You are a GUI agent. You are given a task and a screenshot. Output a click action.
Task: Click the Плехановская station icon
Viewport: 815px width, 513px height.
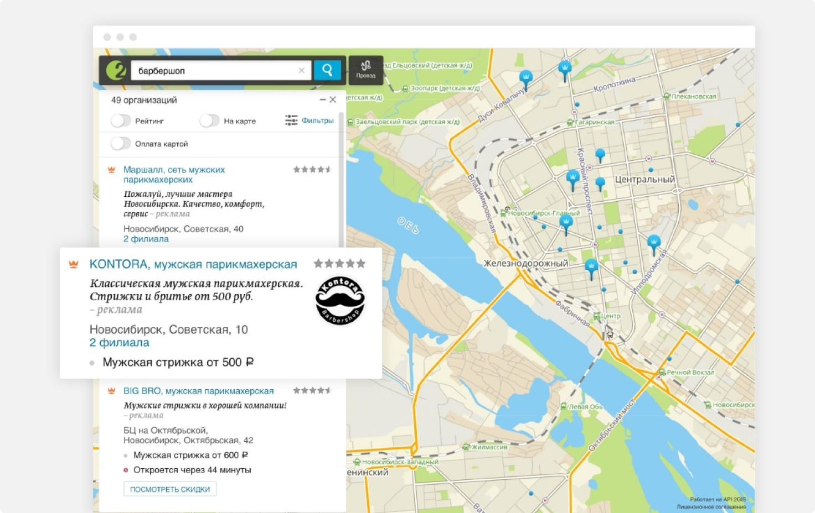click(x=667, y=96)
